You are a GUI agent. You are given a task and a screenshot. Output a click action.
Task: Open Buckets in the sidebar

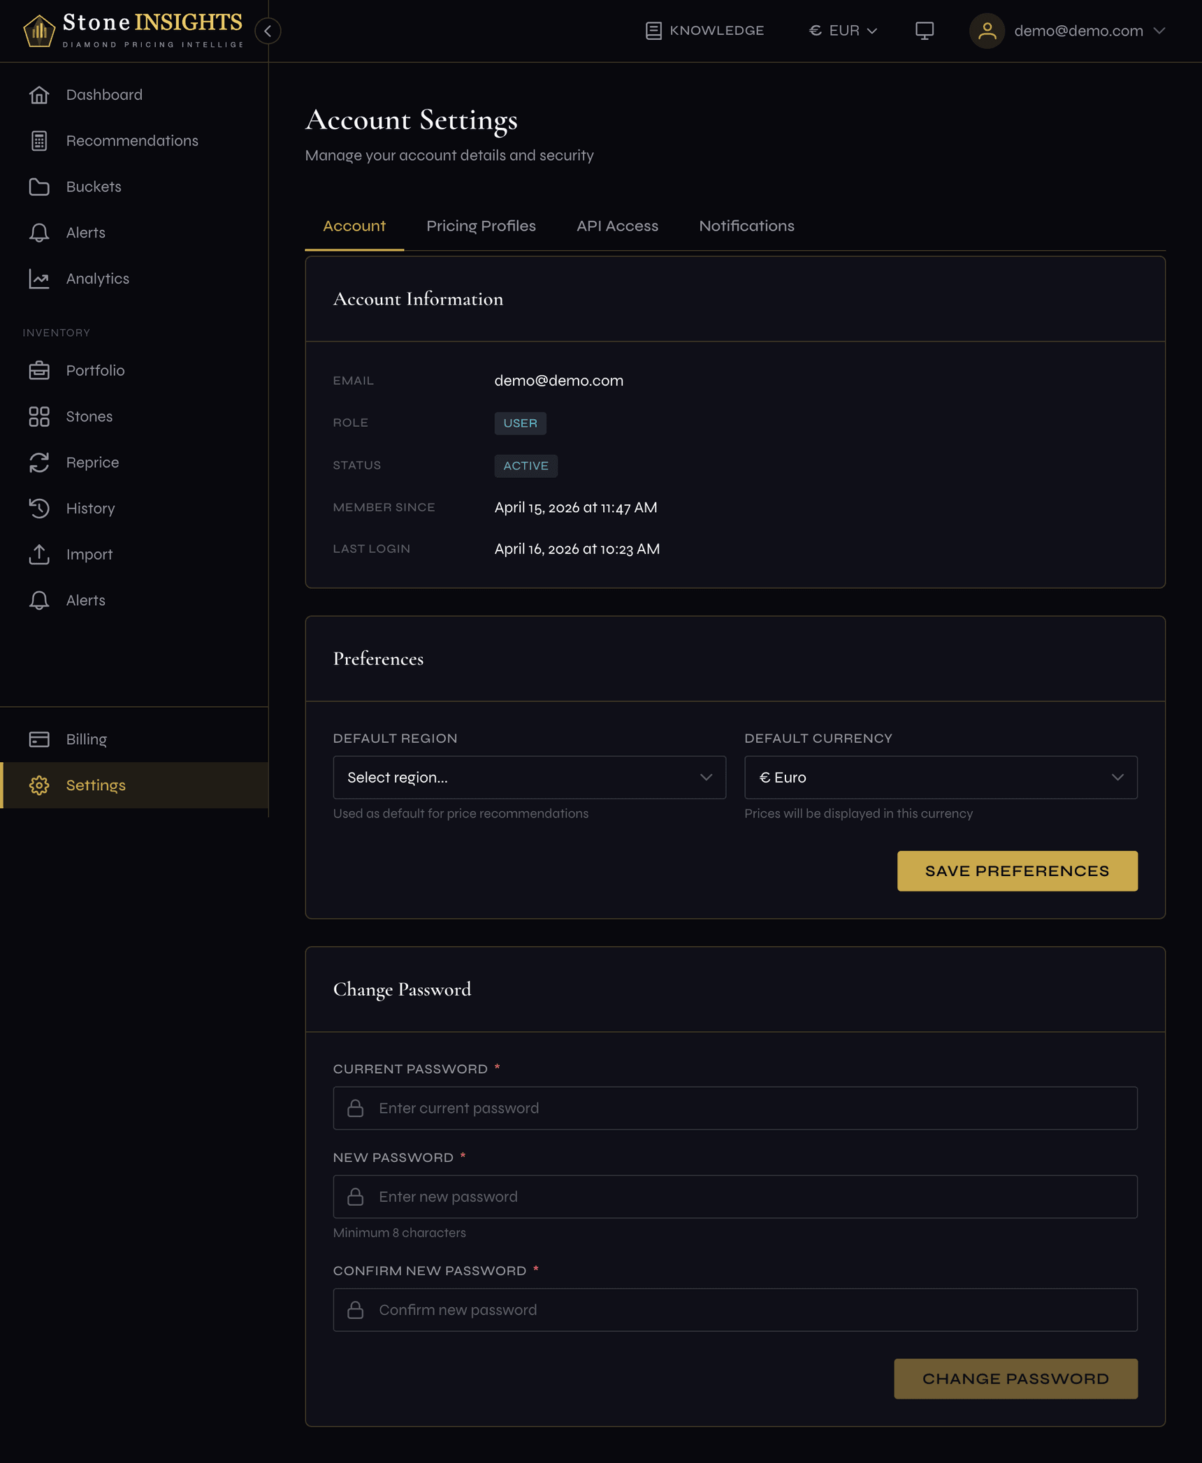click(x=94, y=187)
